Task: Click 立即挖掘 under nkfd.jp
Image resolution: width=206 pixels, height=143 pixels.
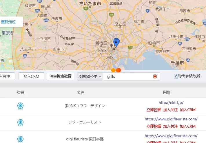Action: 154,110
